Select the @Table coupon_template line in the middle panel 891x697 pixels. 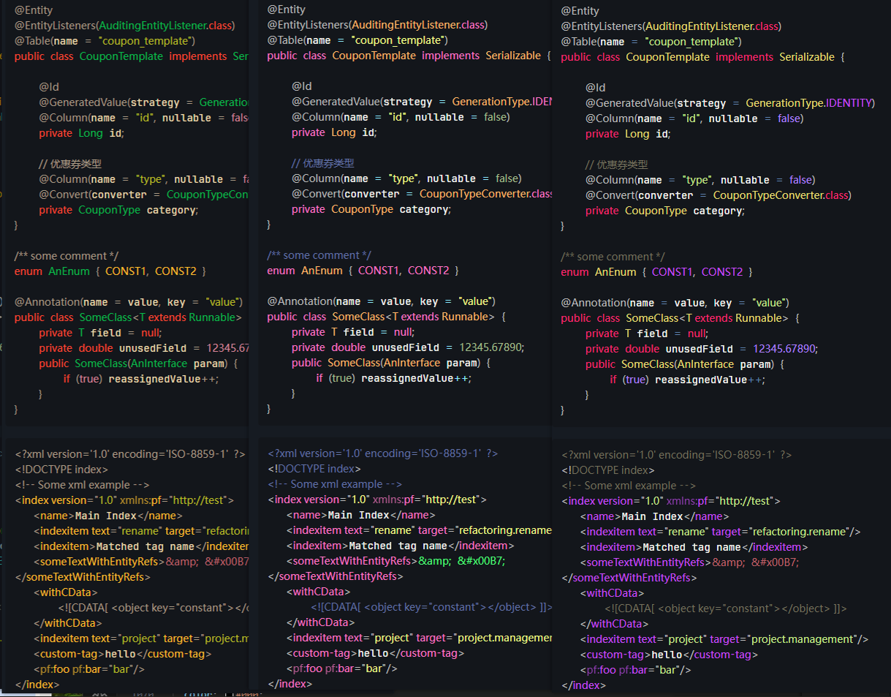357,40
